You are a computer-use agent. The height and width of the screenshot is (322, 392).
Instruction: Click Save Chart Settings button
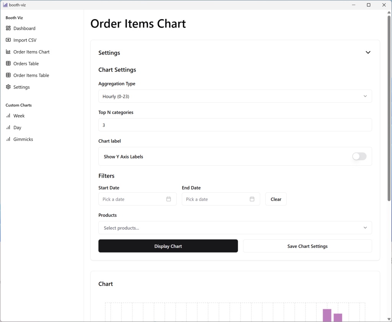[x=307, y=246]
